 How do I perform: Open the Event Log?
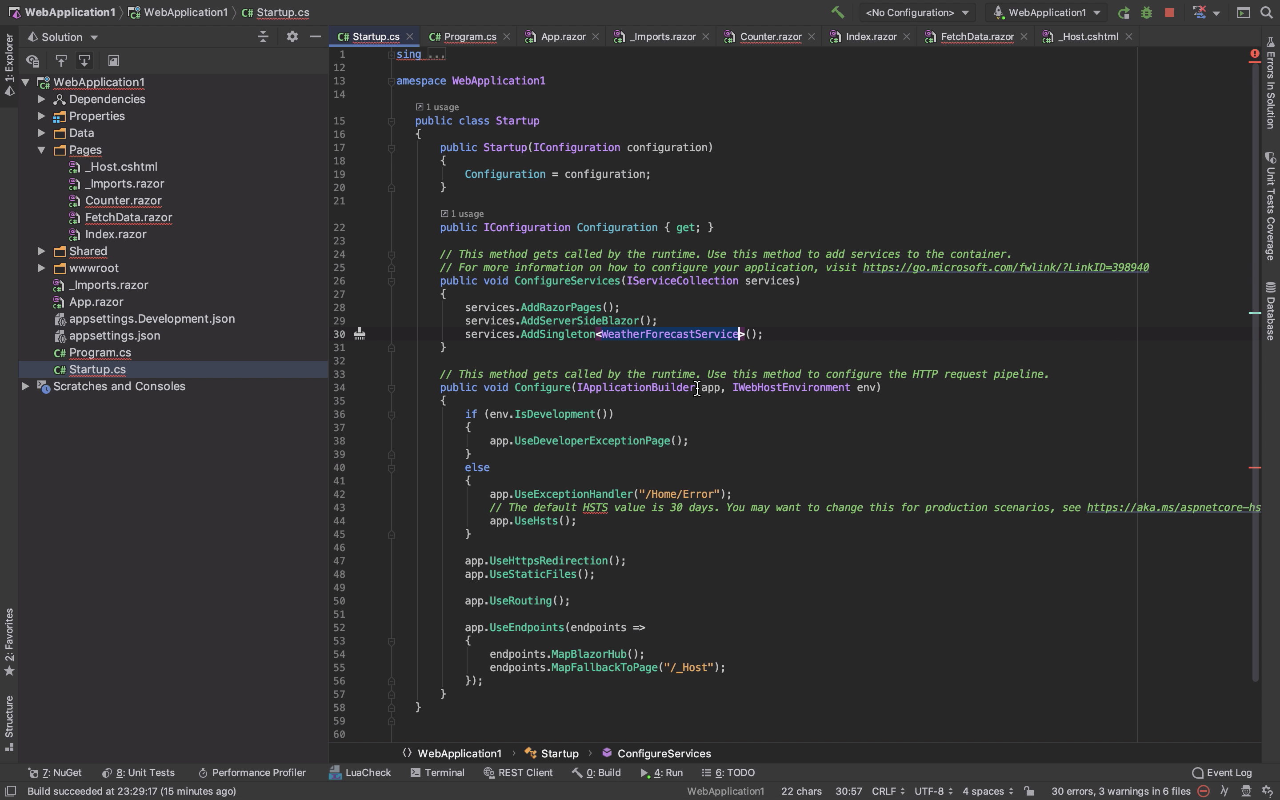click(1222, 772)
